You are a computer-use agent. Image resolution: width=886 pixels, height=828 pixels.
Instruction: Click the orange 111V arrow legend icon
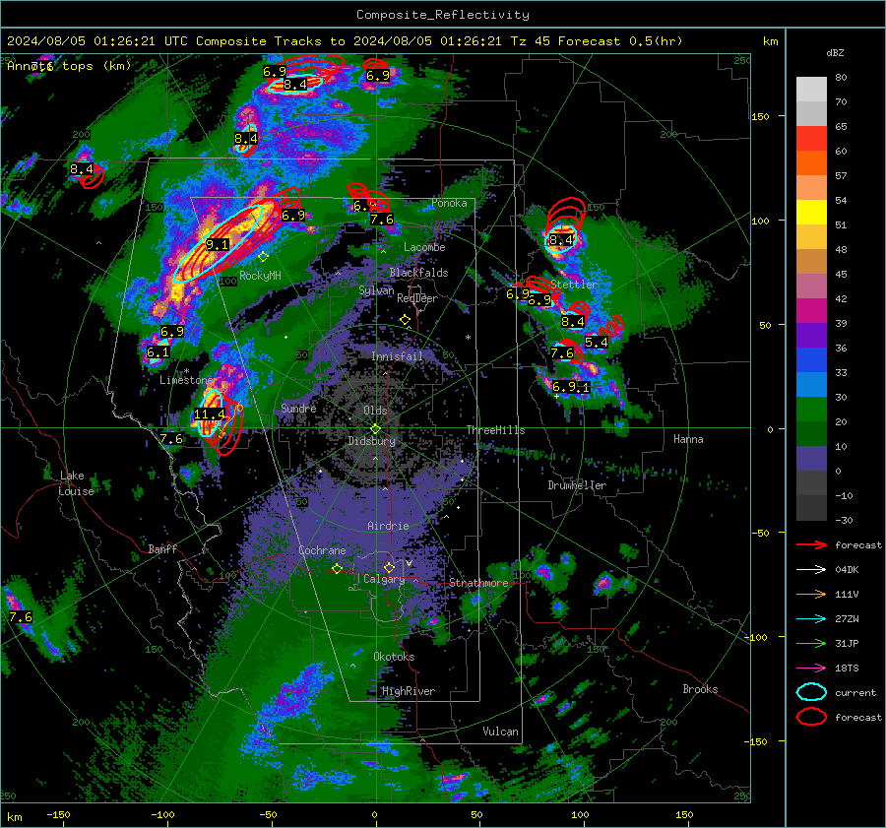[x=811, y=594]
